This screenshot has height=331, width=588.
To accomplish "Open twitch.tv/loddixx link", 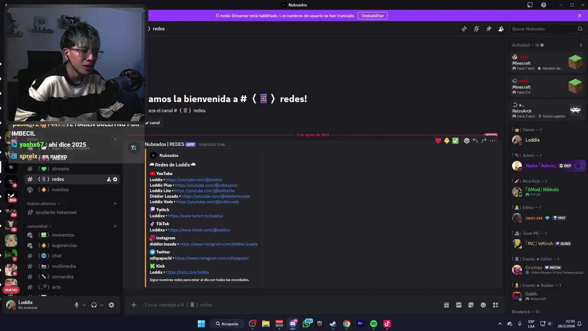I will tap(195, 216).
